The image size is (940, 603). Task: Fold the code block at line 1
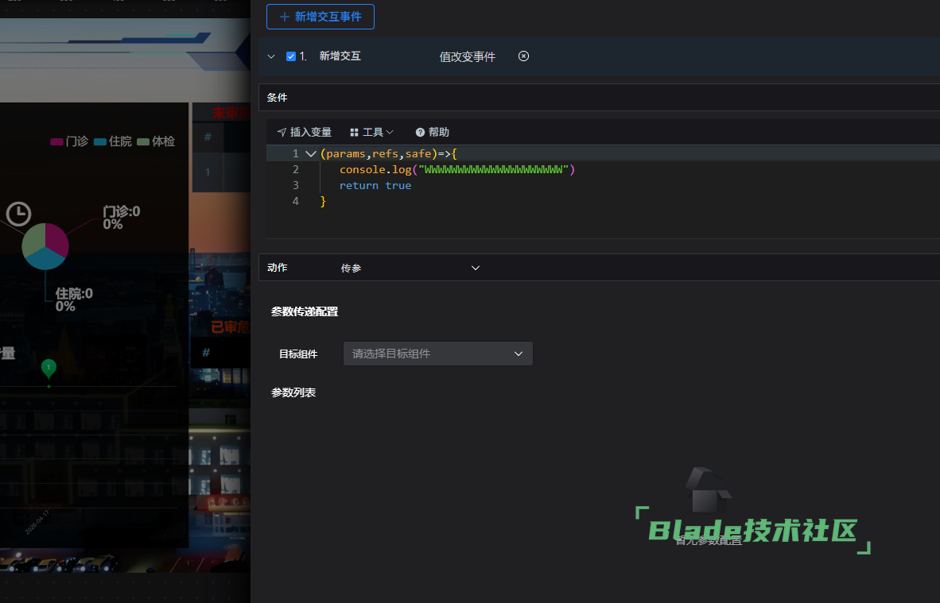coord(310,154)
